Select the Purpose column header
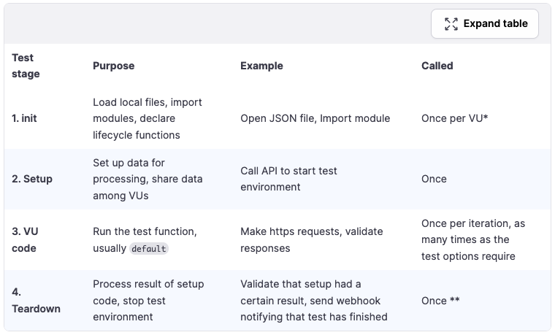This screenshot has width=555, height=335. point(113,66)
